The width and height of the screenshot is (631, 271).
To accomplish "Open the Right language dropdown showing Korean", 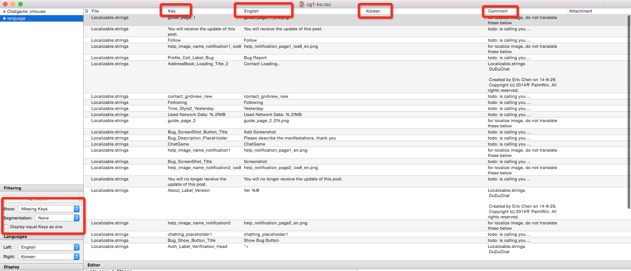I will 49,257.
